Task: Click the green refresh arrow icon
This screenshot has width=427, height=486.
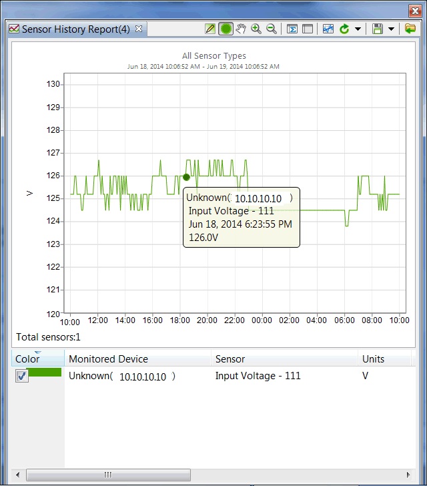Action: pyautogui.click(x=344, y=29)
